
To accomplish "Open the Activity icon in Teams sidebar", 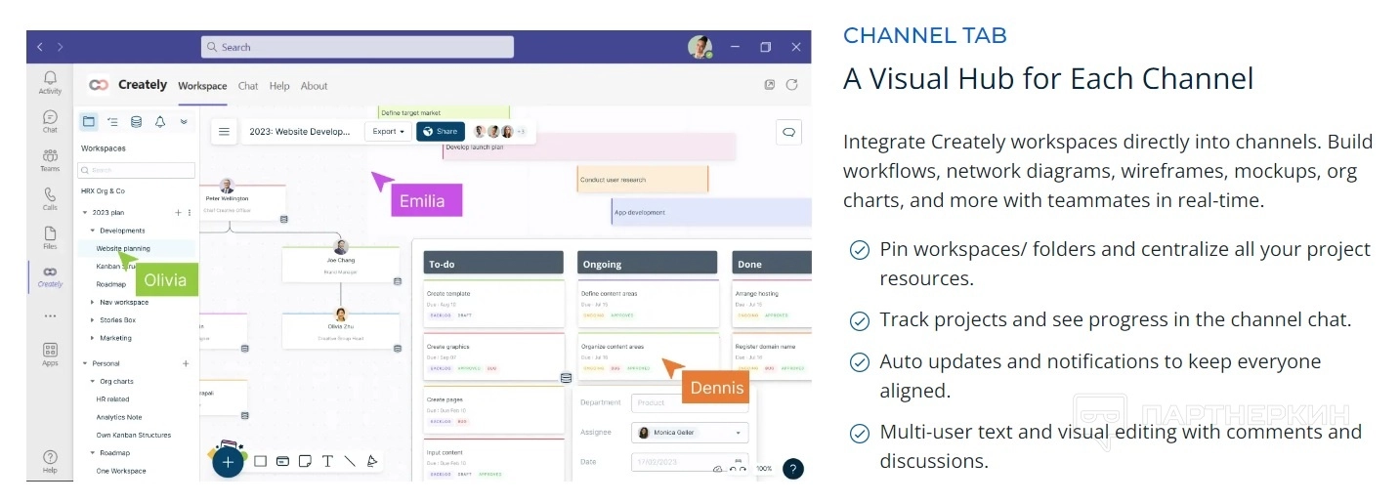I will pyautogui.click(x=50, y=82).
